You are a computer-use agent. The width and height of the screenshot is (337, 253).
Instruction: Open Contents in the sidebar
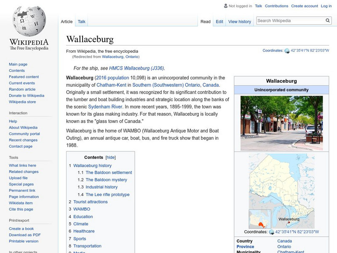click(17, 70)
